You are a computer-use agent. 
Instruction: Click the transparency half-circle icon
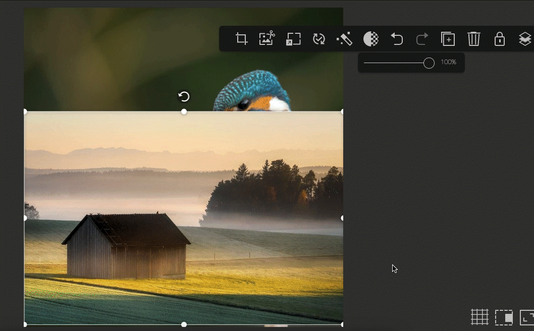click(x=371, y=39)
